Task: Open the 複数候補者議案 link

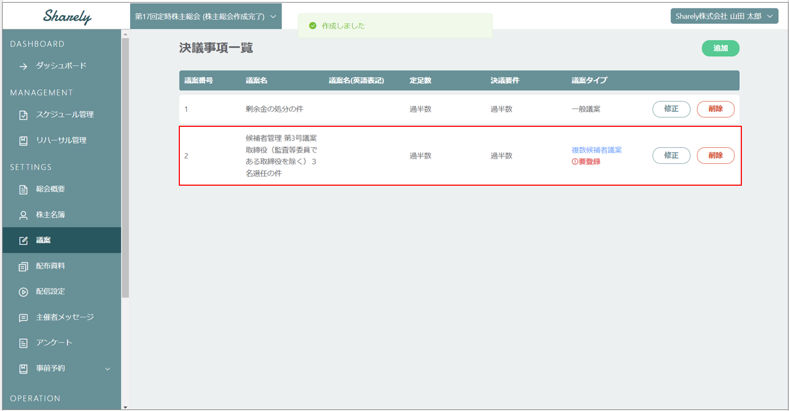Action: point(596,150)
